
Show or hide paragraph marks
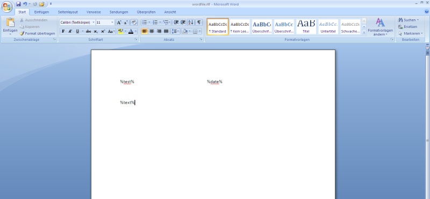(x=199, y=23)
